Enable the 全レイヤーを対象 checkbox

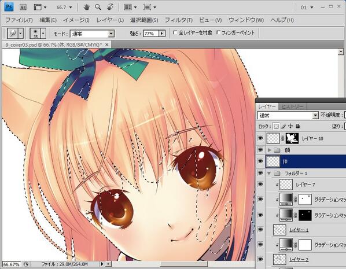click(175, 32)
